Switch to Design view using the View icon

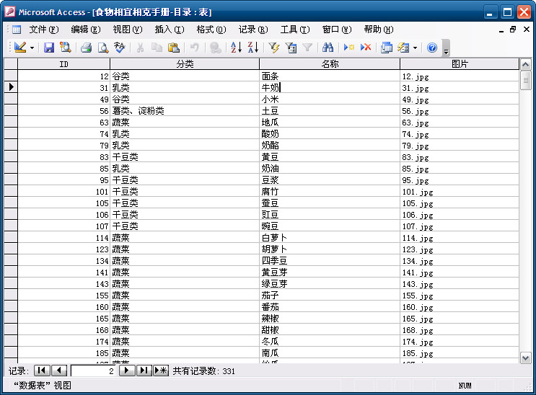pos(20,48)
